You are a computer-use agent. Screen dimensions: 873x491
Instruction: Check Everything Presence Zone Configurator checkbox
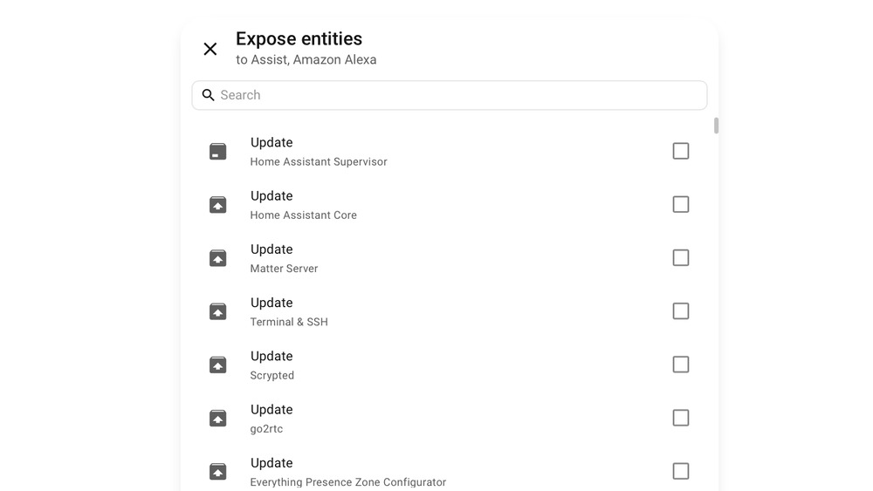click(680, 471)
